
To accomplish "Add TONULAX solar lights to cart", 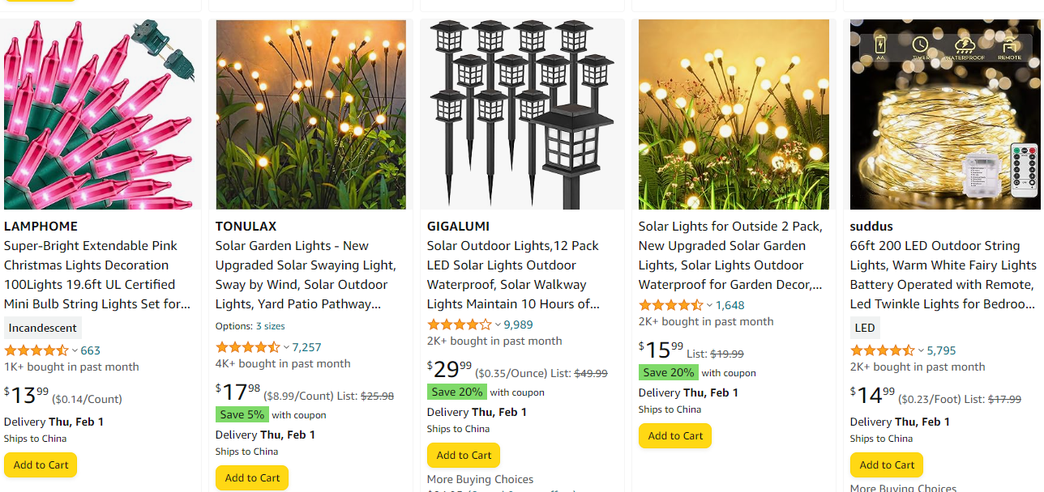I will (x=252, y=478).
